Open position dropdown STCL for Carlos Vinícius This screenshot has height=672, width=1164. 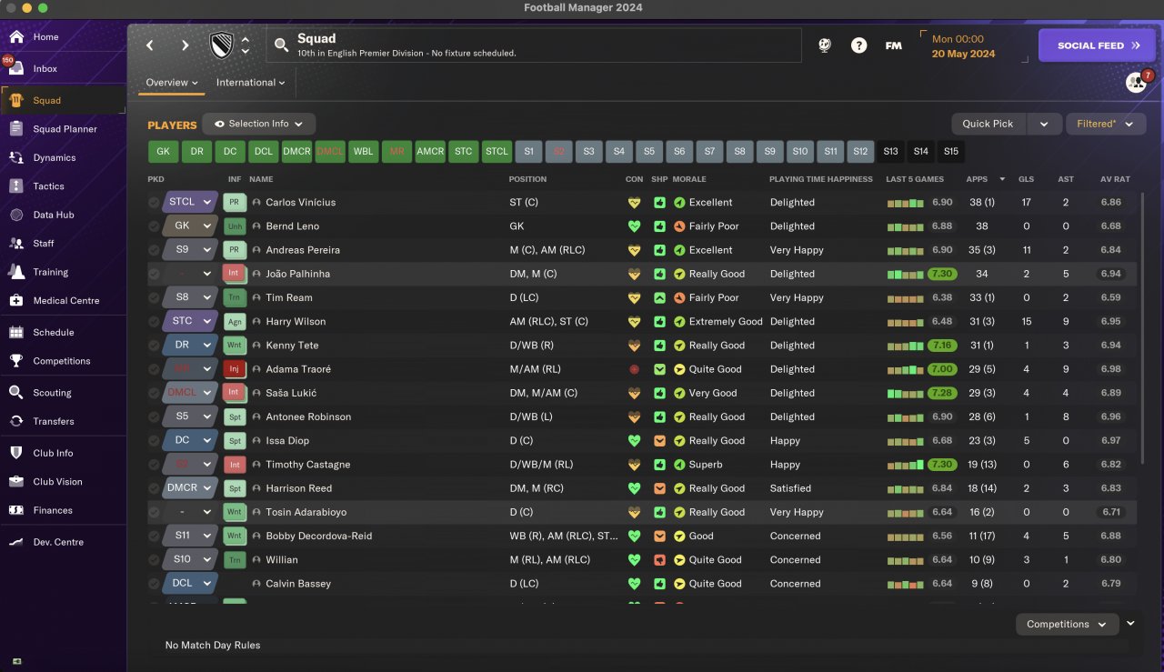tap(190, 203)
